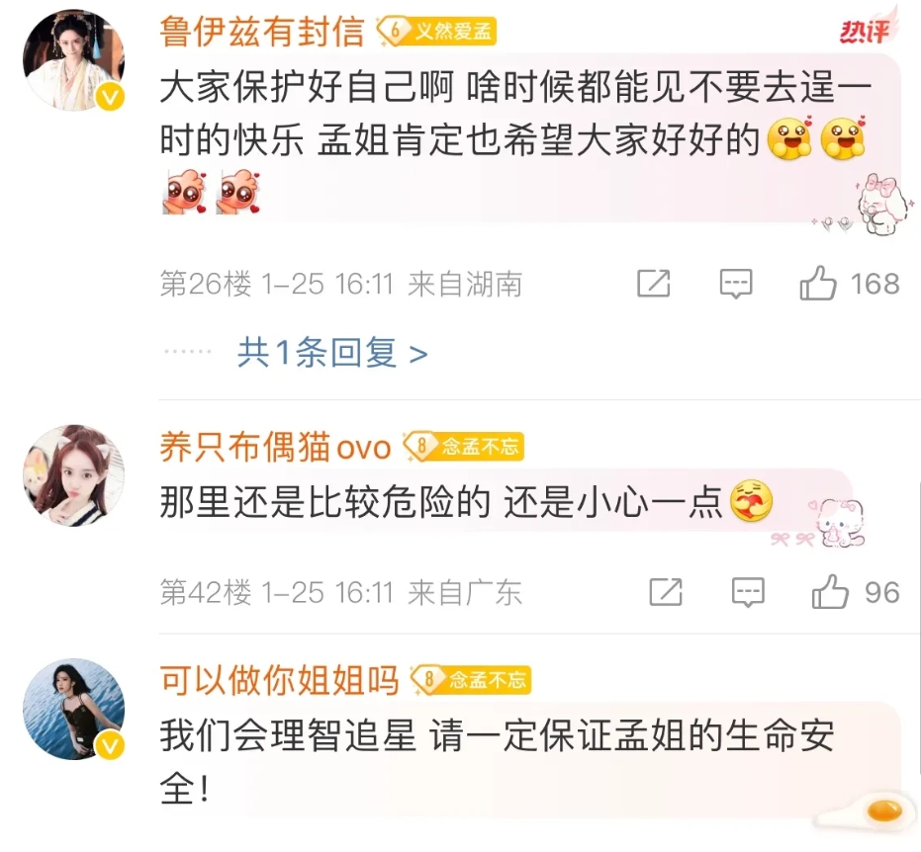
Task: Tap the avatar of 可以做你姐姐吗
Action: tap(74, 709)
